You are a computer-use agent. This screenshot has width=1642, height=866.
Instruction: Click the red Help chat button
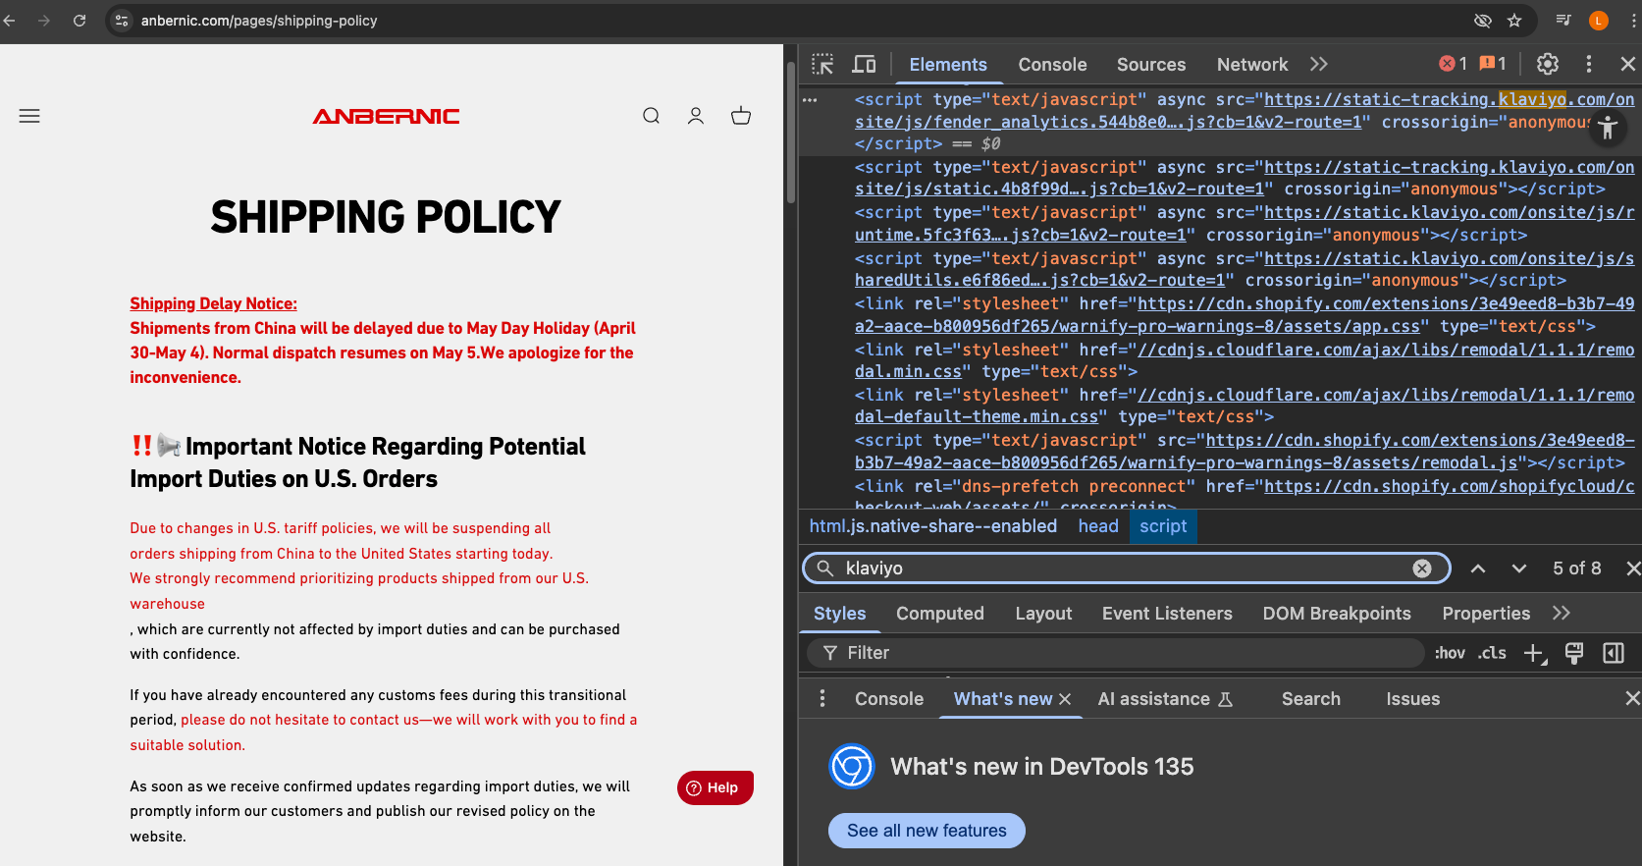715,787
